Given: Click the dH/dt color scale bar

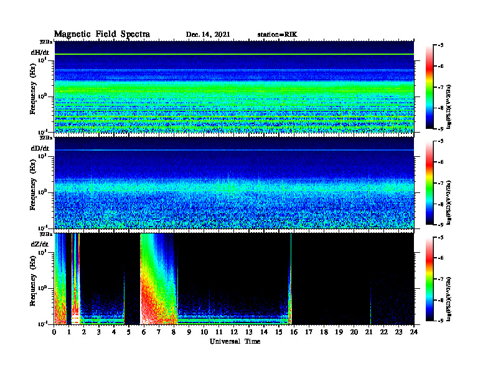Looking at the screenshot, I should click(x=429, y=87).
